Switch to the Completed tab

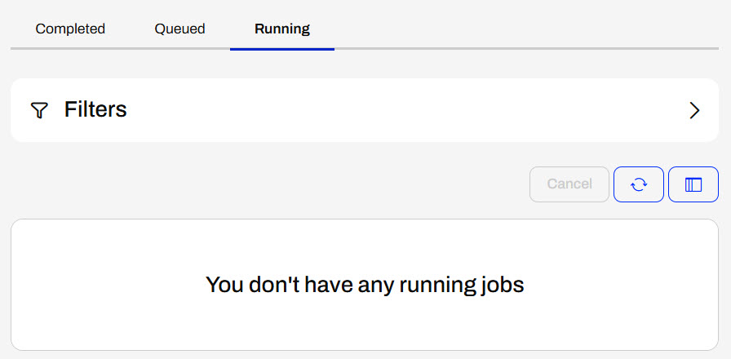point(70,29)
